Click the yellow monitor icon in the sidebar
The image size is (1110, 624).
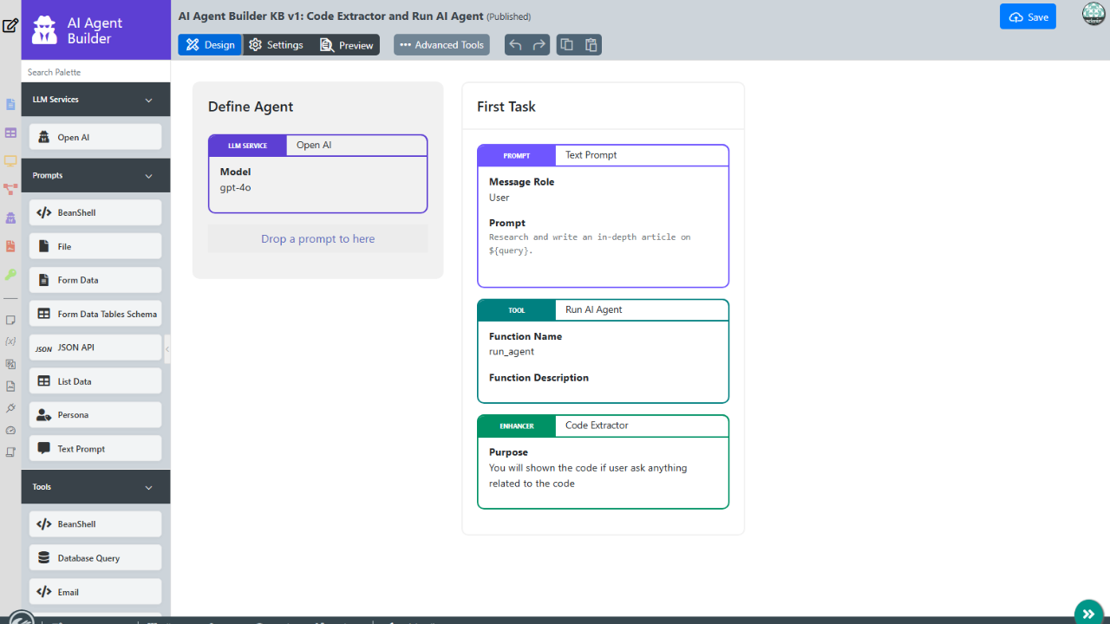(10, 161)
